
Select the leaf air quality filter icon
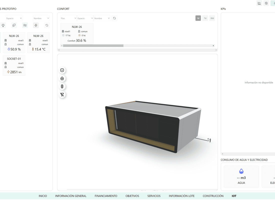(14, 25)
